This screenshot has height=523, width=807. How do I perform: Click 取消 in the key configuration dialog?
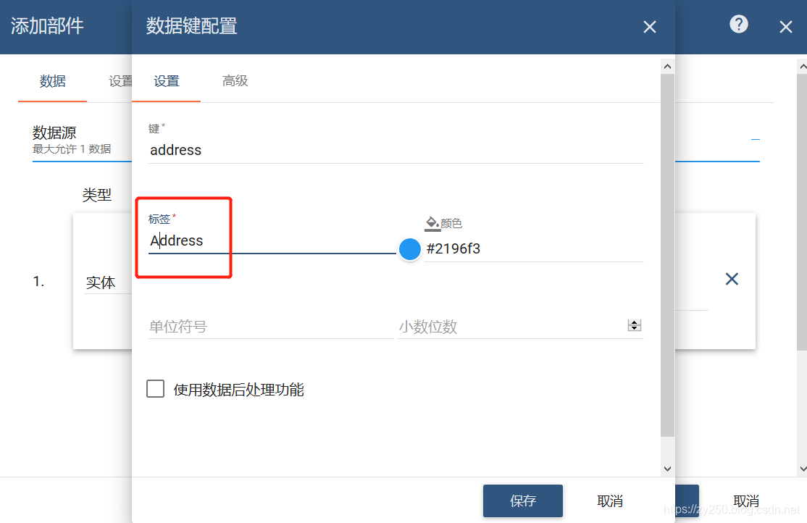610,501
